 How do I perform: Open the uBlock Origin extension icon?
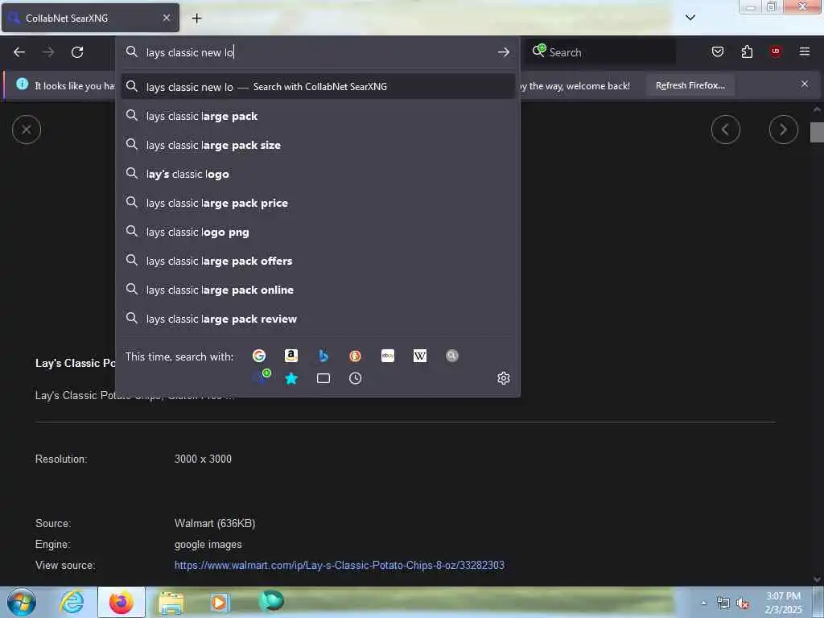coord(776,51)
